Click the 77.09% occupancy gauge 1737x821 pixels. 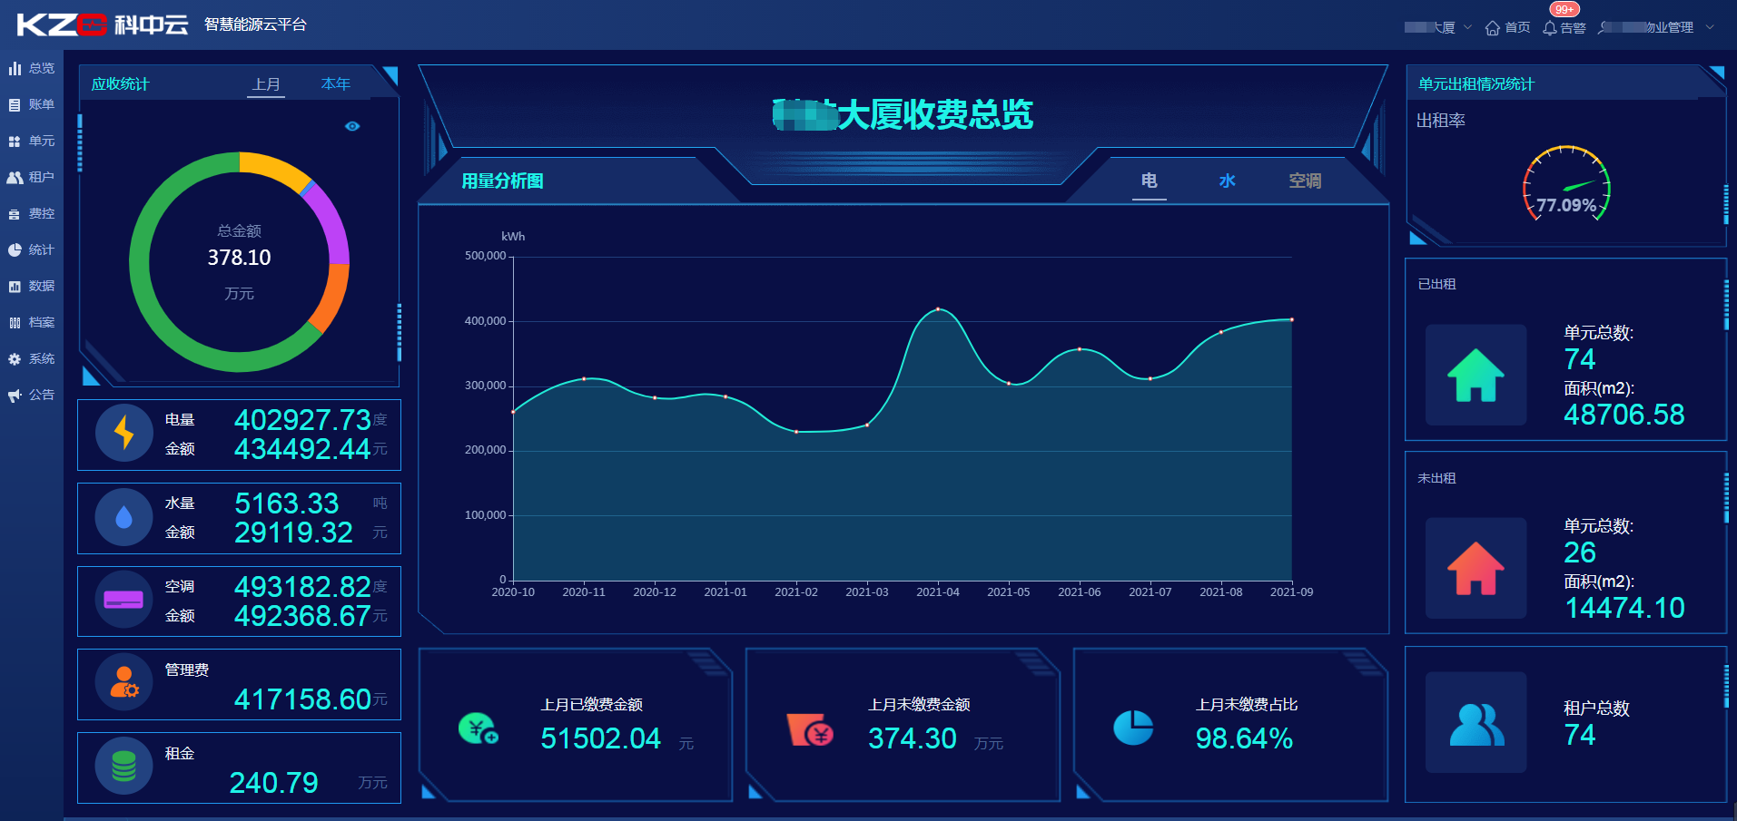click(1566, 184)
